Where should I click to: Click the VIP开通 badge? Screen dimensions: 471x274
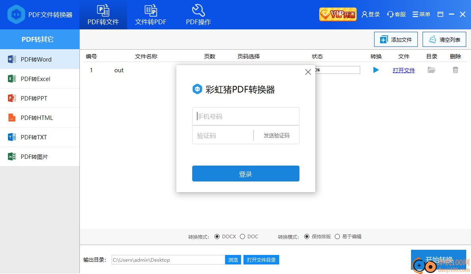[x=338, y=14]
